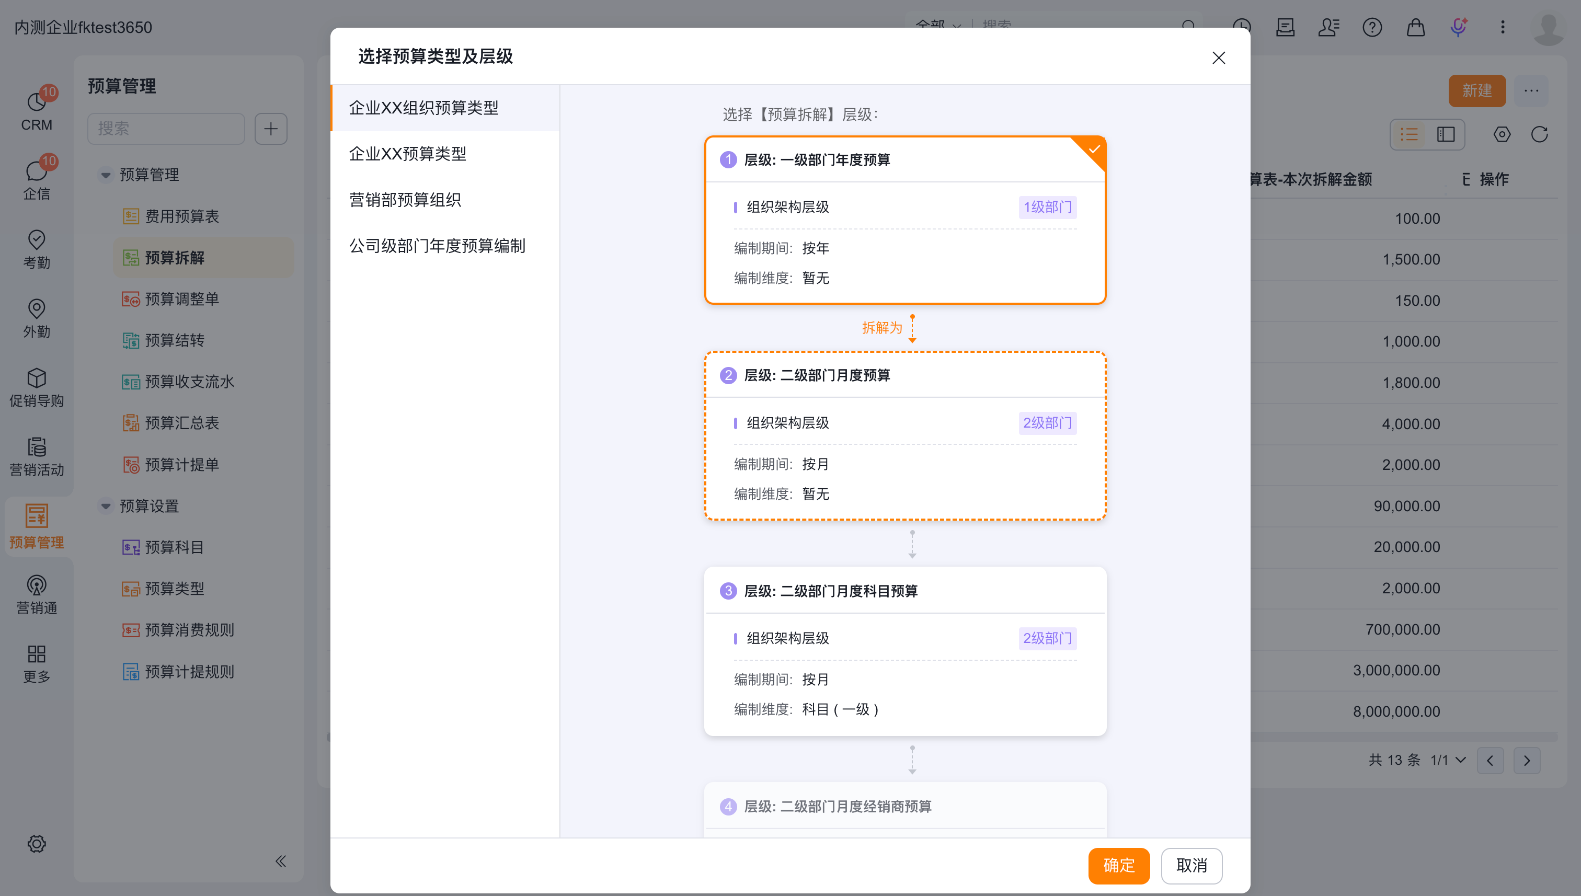Click the microphone voice icon

[1459, 27]
